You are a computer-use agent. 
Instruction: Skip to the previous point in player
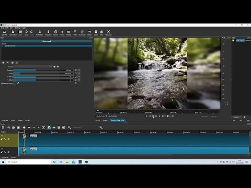[146, 116]
